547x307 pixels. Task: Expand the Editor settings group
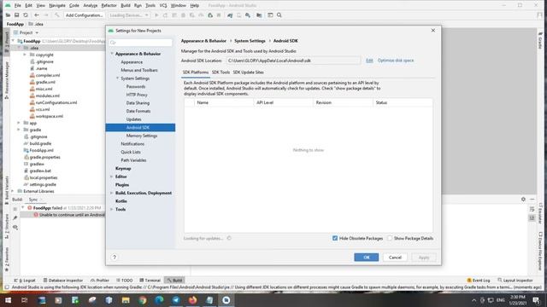click(112, 177)
